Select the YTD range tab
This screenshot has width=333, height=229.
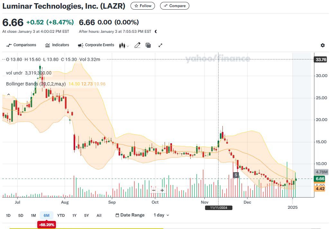coord(61,216)
